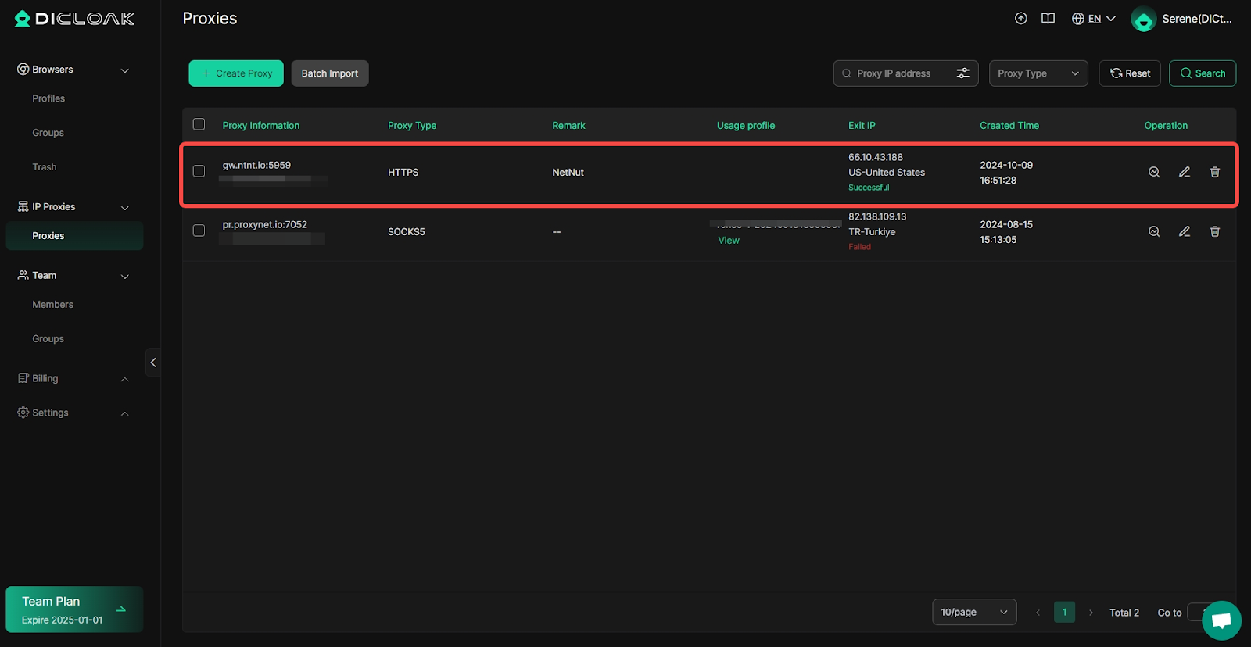The image size is (1251, 647).
Task: Click the DICloak logo
Action: pyautogui.click(x=75, y=19)
